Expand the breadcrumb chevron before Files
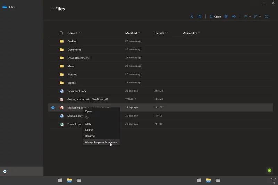Viewport: 278px width, 185px height. tap(52, 8)
